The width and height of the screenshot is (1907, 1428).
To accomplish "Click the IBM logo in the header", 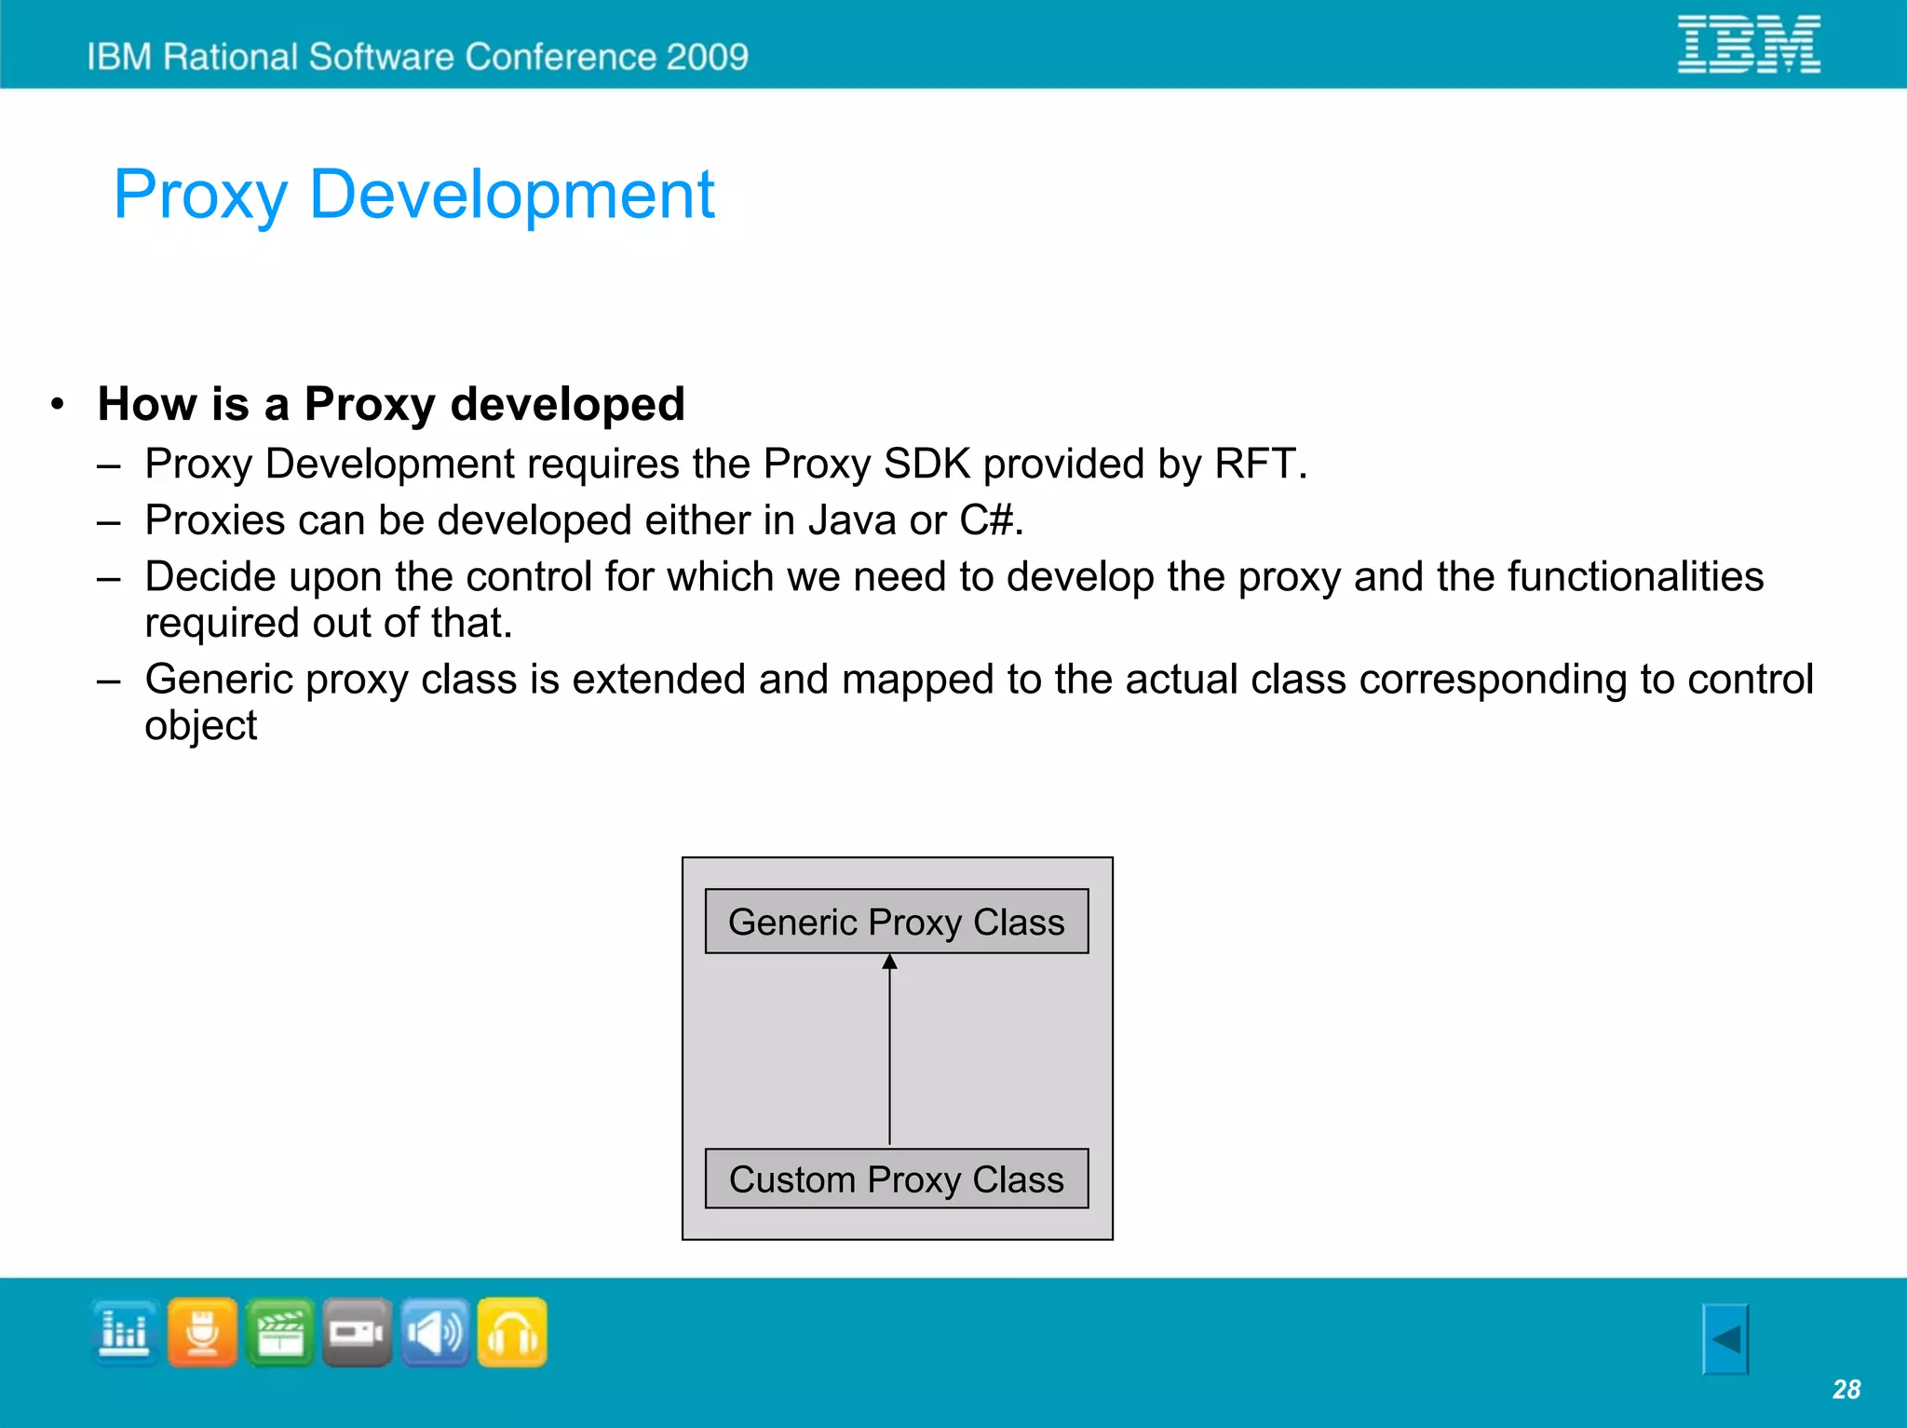I will 1749,45.
